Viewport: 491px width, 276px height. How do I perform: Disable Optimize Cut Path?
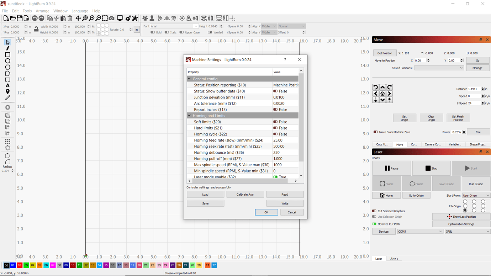tap(374, 224)
